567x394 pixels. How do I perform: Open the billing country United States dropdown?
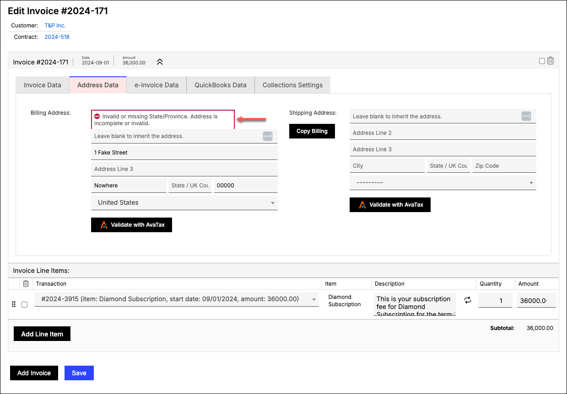point(184,202)
